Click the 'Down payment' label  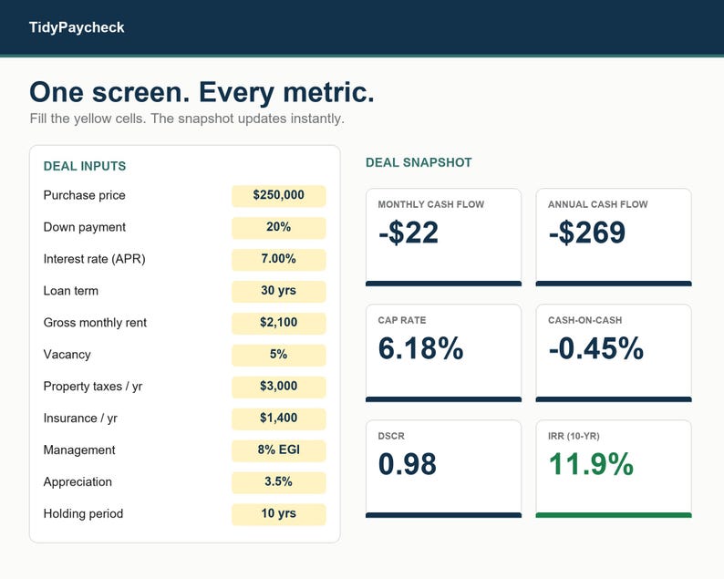[x=85, y=227]
